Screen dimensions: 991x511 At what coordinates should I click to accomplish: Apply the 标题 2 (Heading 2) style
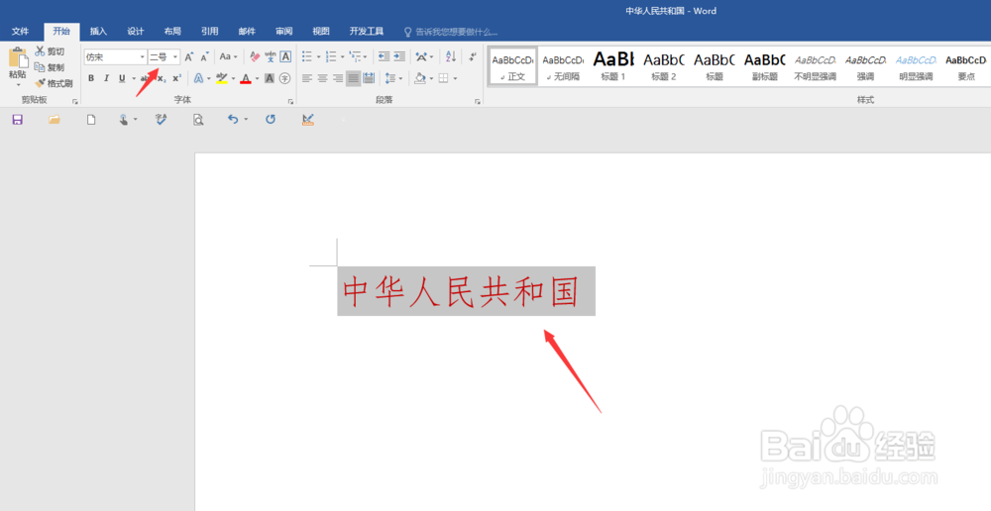(664, 67)
